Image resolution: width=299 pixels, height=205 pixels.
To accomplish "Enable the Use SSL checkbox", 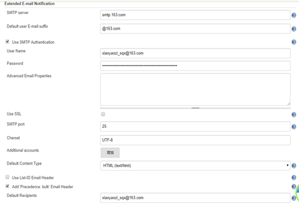I will tap(103, 114).
